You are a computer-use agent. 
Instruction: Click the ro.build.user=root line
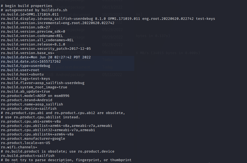click(x=20, y=70)
